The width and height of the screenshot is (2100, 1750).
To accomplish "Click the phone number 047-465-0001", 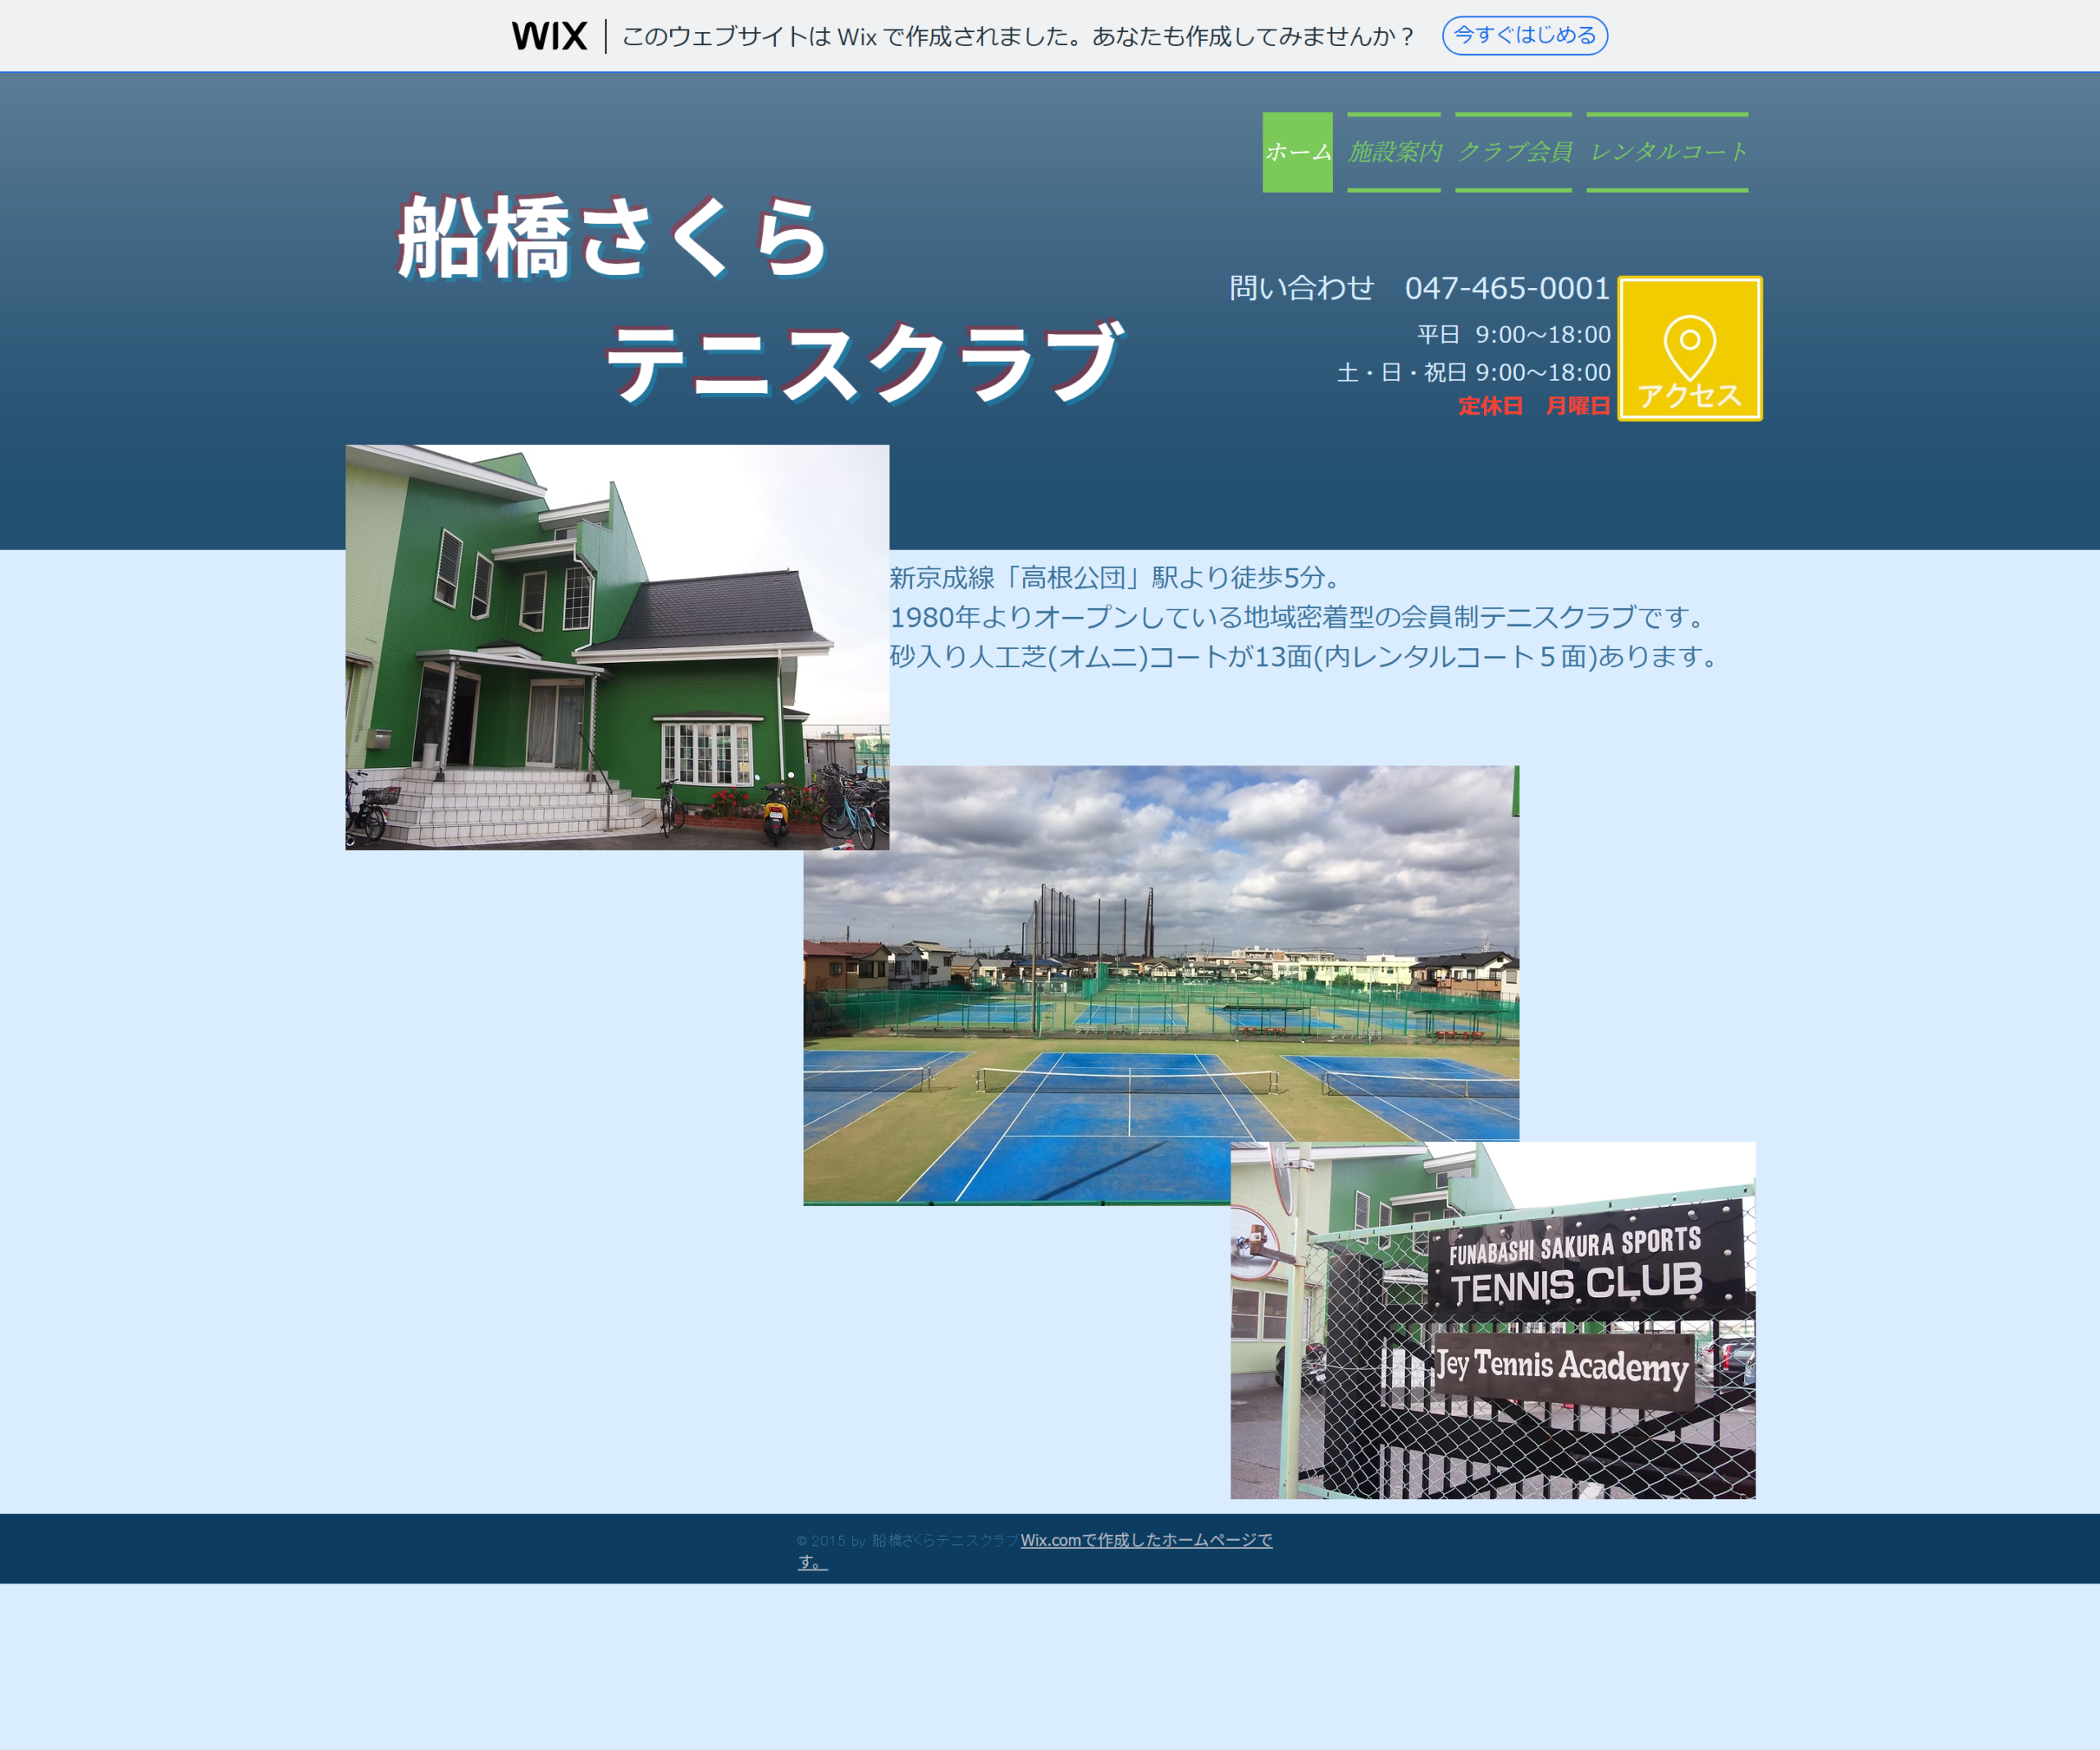I will [1507, 288].
